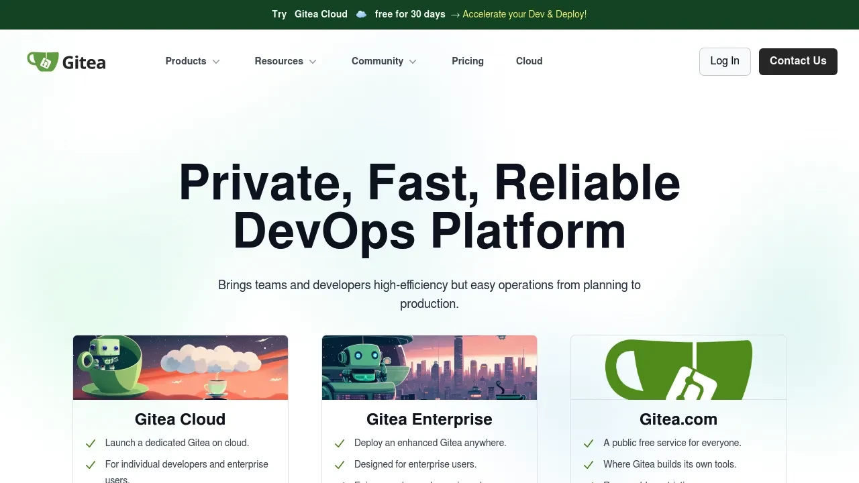Click 'Private, Fast, Reliable DevOps Platform' headline
The height and width of the screenshot is (483, 859).
[429, 207]
